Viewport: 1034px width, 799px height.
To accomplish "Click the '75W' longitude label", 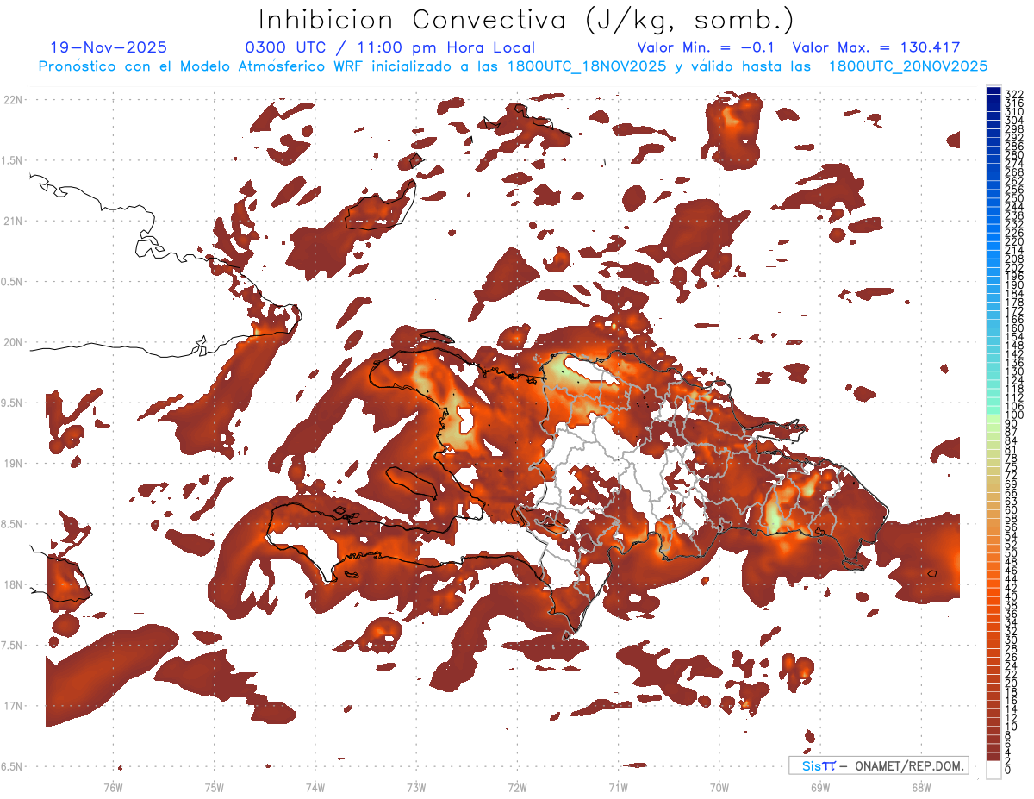I will pyautogui.click(x=215, y=787).
